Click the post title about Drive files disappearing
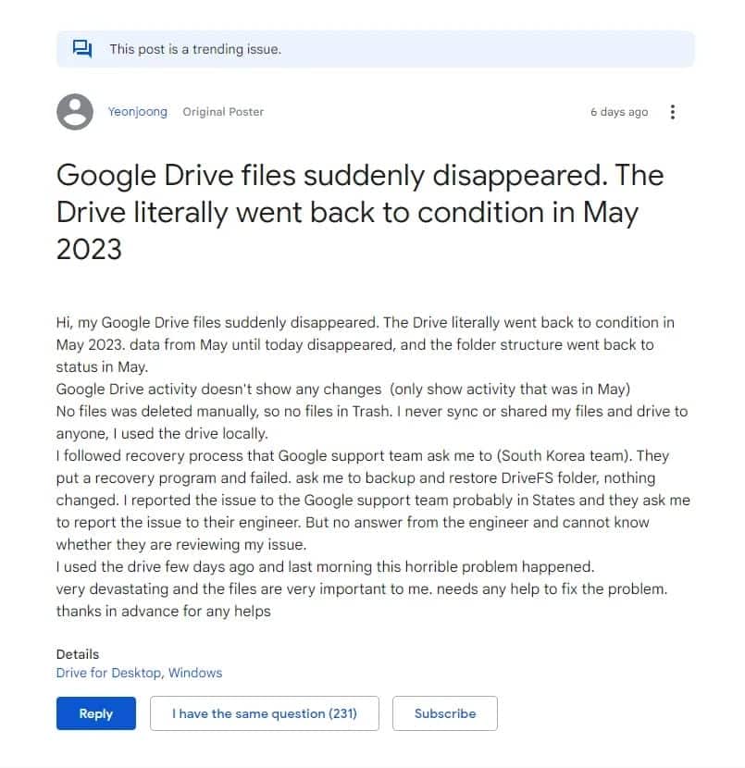Image resolution: width=745 pixels, height=768 pixels. point(360,212)
